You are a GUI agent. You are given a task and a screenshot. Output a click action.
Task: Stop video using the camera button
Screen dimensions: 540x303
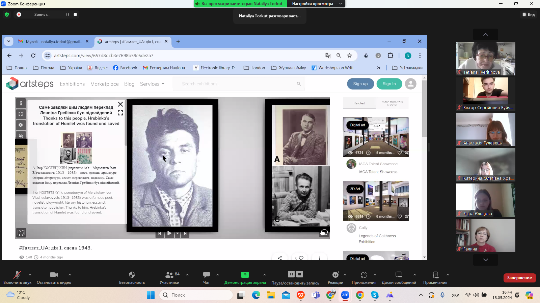click(54, 275)
